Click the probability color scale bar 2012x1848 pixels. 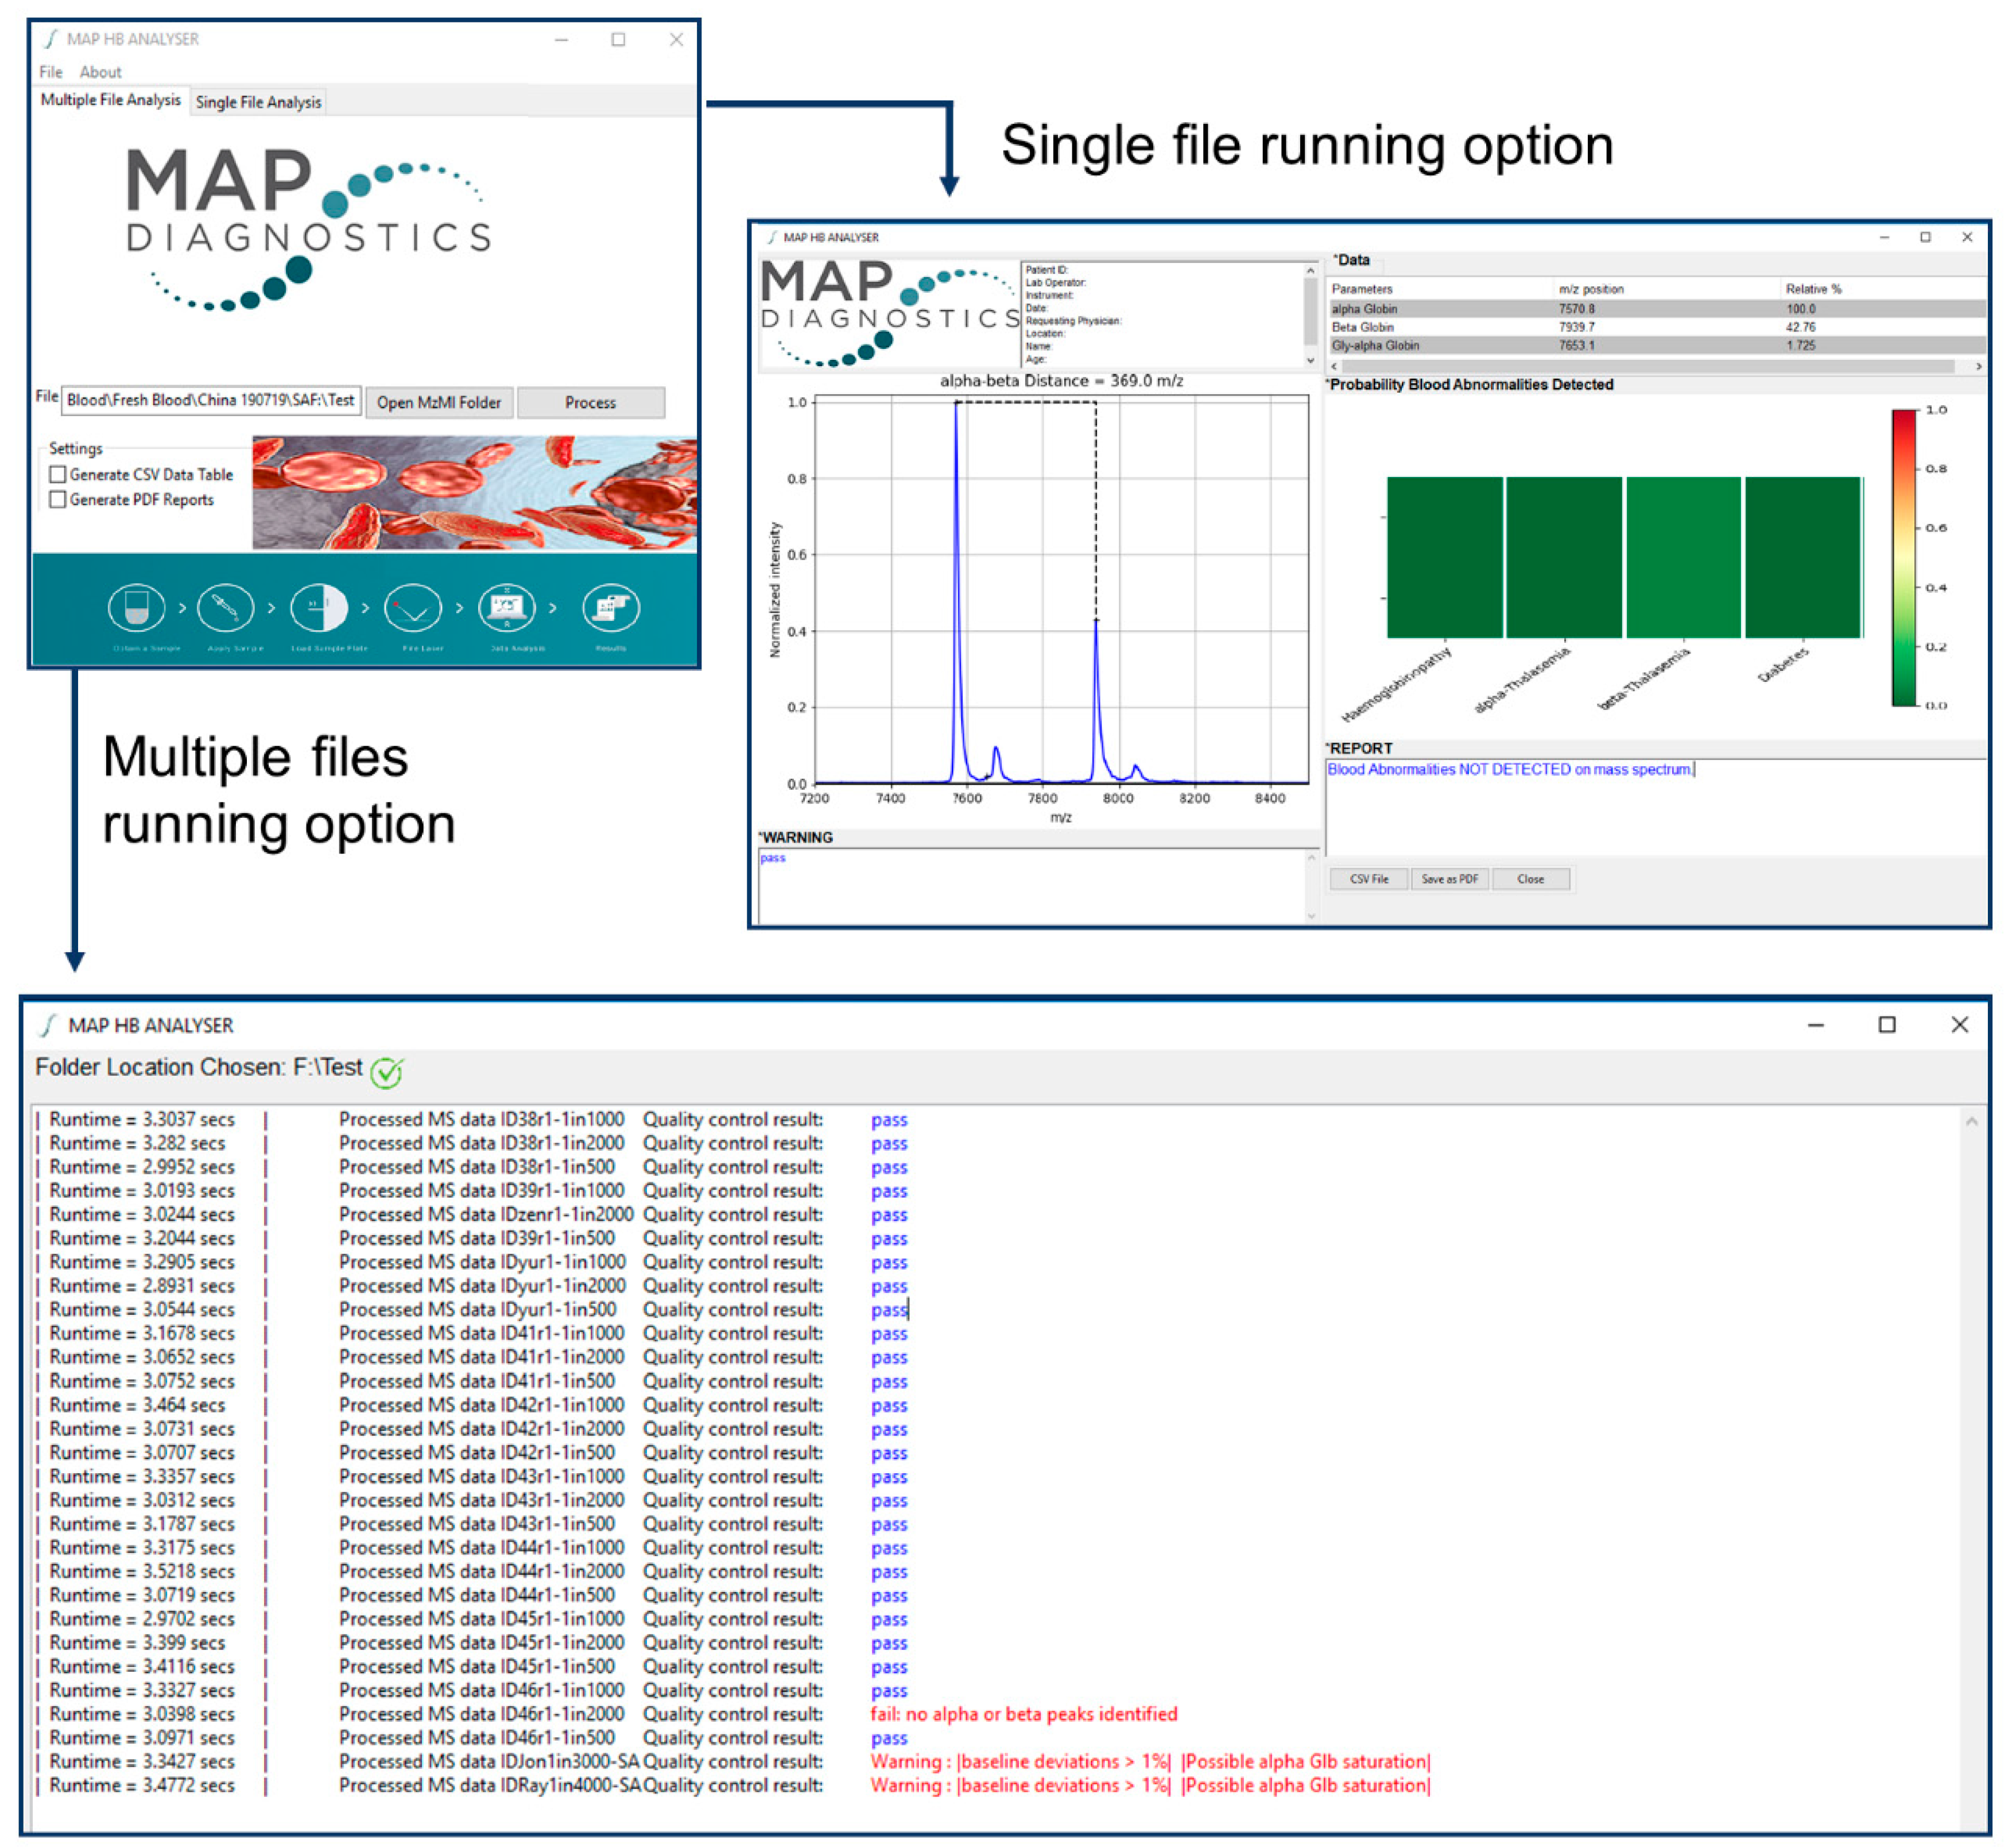point(1903,557)
